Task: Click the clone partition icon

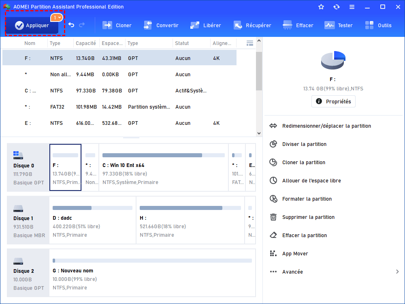Action: tap(273, 163)
